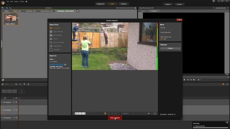Image resolution: width=230 pixels, height=129 pixels.
Task: Click the Stop Capture button
Action: pos(115,118)
